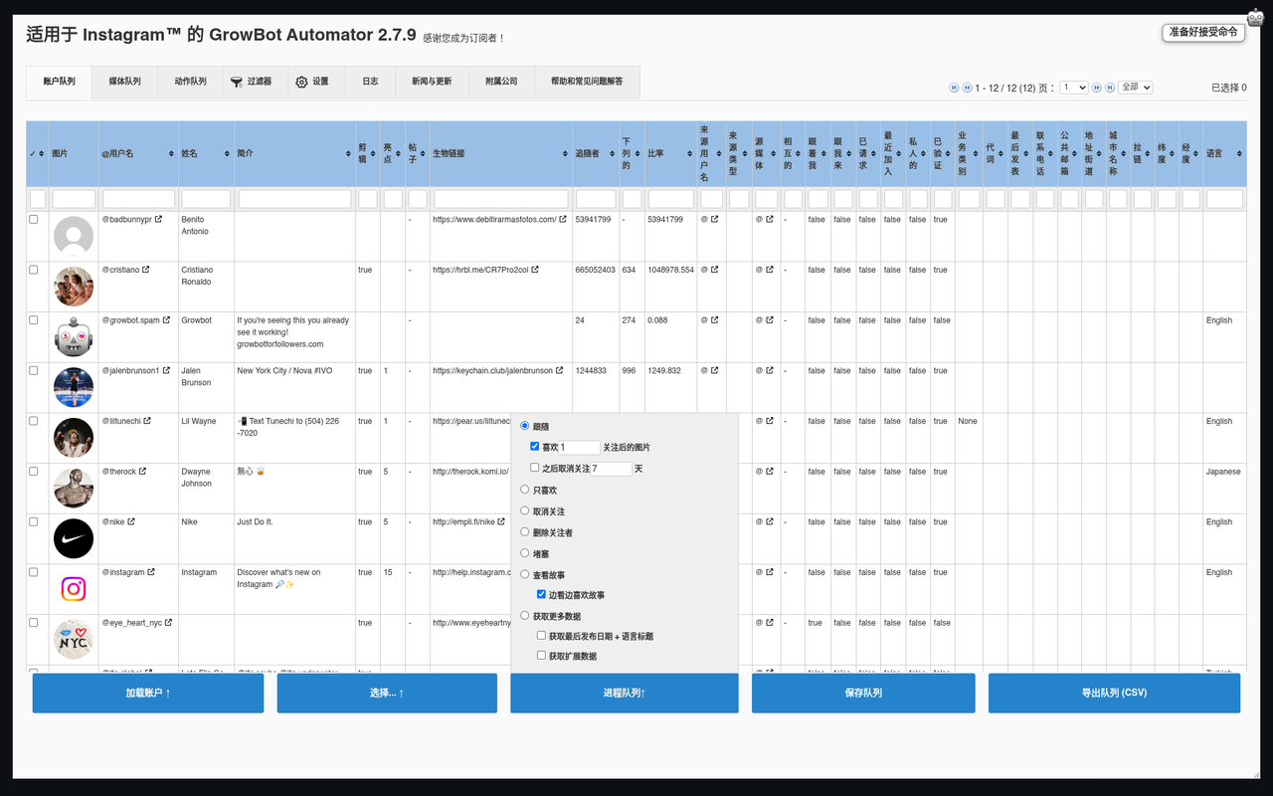This screenshot has height=796, width=1273.
Task: Click the Instagram logo profile thumbnail
Action: pos(74,589)
